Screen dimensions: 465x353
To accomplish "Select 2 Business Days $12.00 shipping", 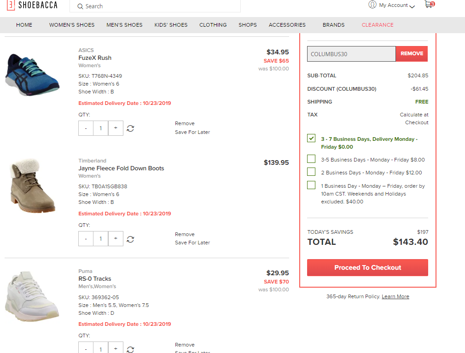I will click(311, 172).
